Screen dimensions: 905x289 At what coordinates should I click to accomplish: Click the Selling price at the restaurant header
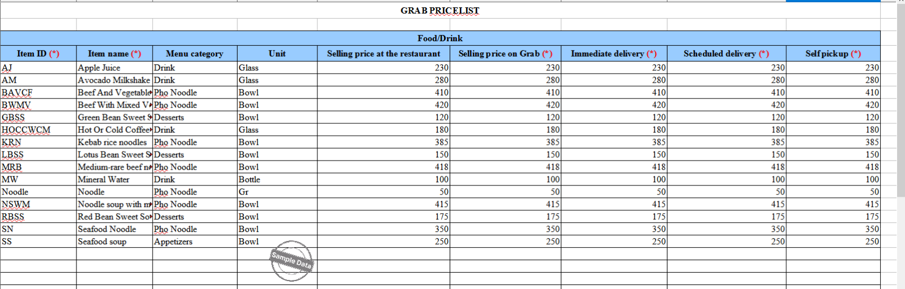click(383, 54)
